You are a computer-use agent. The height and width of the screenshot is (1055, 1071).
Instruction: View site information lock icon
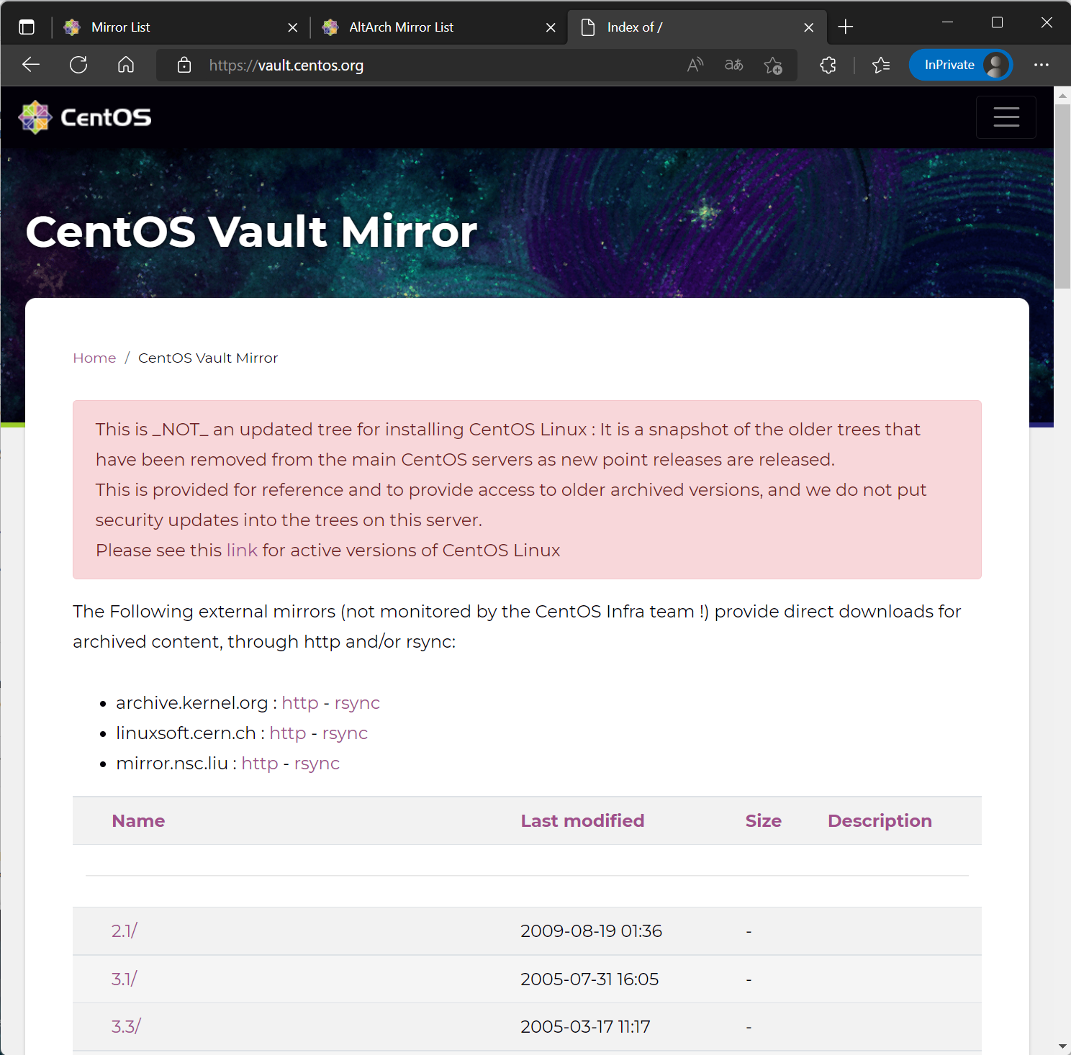(184, 65)
